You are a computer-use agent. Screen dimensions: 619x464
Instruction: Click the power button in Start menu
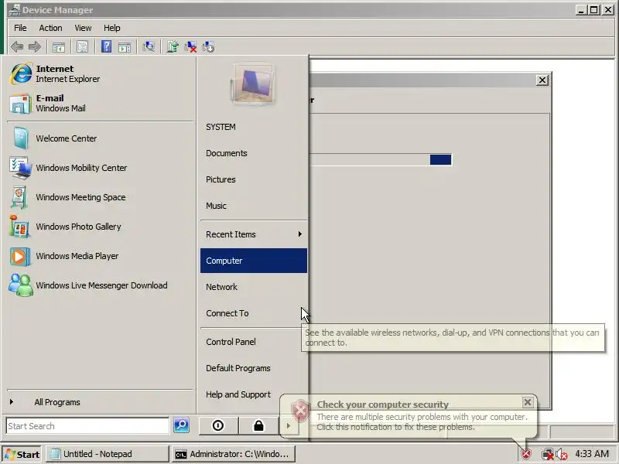218,426
